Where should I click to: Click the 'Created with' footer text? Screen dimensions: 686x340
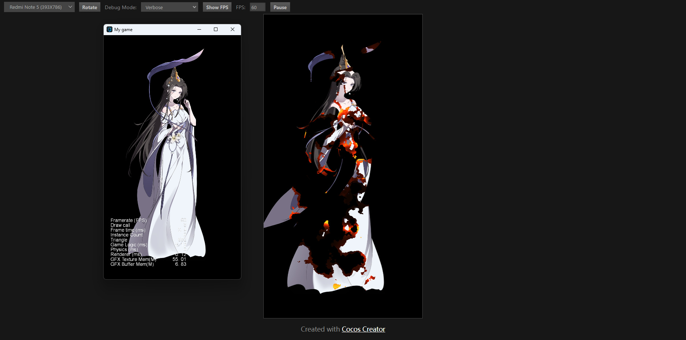[320, 329]
